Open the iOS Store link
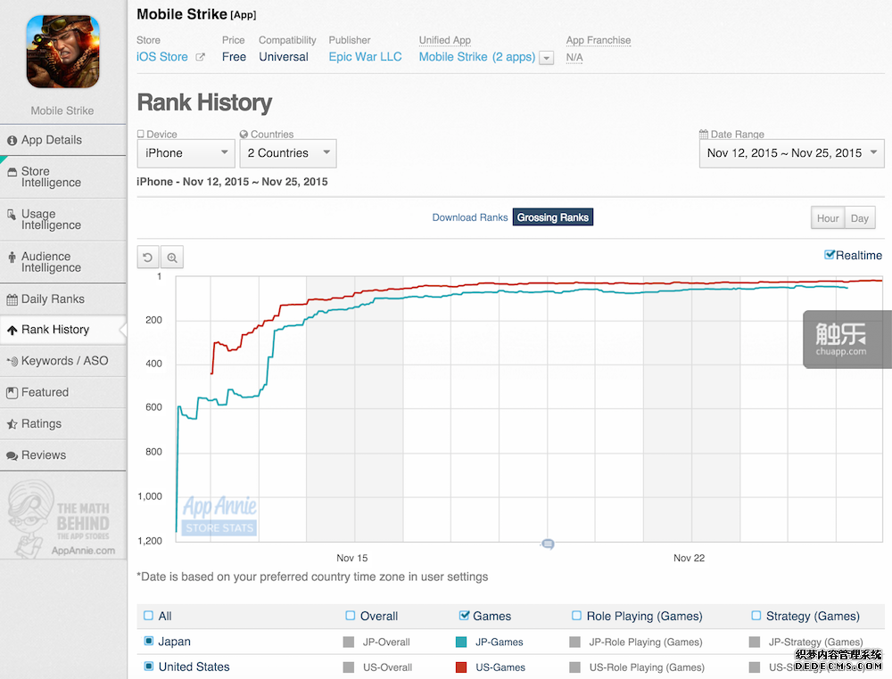This screenshot has width=892, height=679. (162, 57)
